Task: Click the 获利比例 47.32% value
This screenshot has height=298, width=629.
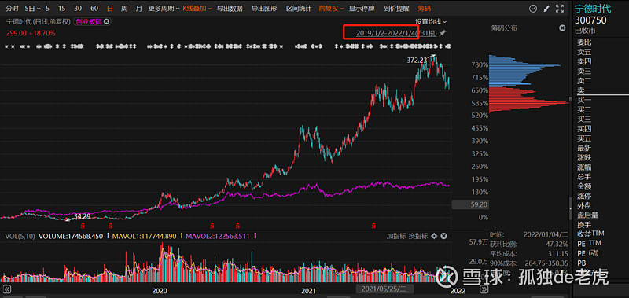Action: [x=557, y=245]
